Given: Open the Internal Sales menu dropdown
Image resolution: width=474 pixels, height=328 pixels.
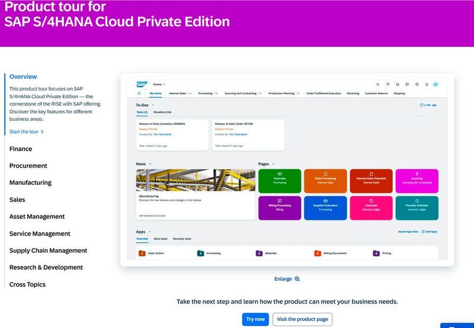Looking at the screenshot, I should coord(190,94).
